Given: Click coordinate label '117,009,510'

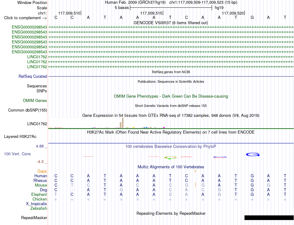Looking at the screenshot, I should click(x=69, y=13).
